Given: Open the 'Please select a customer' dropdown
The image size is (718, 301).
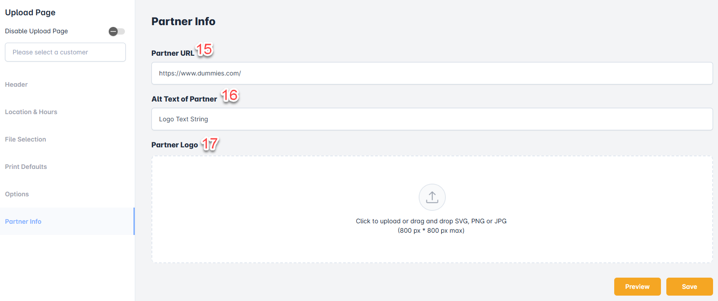Looking at the screenshot, I should [x=65, y=52].
